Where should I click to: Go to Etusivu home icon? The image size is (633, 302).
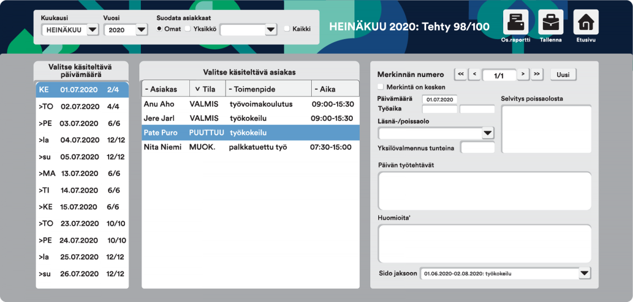click(x=586, y=23)
